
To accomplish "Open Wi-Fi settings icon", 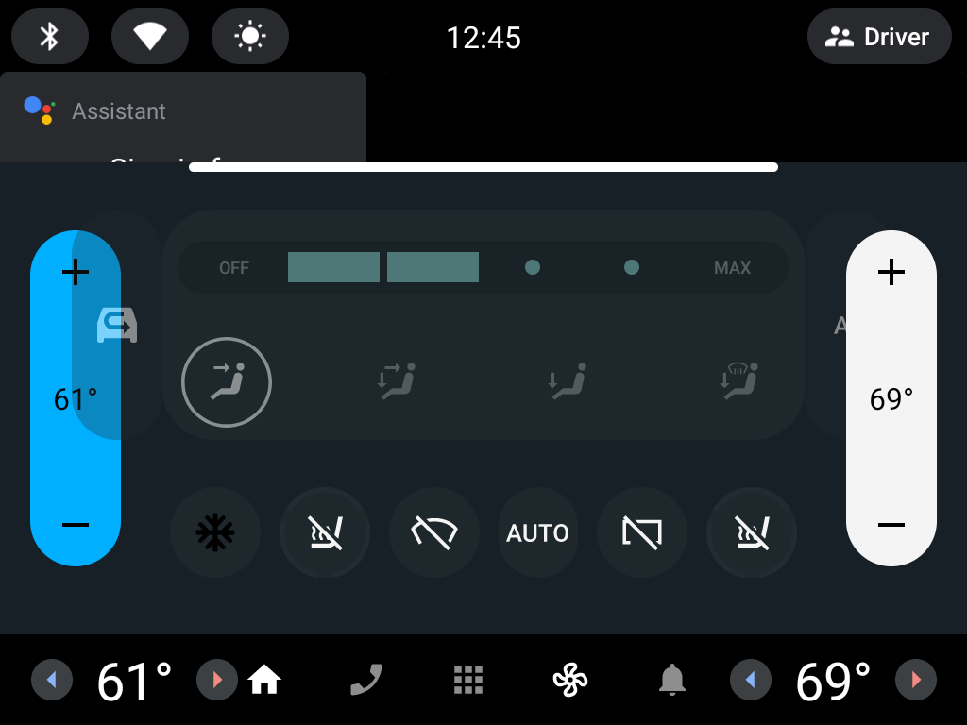I will point(150,37).
